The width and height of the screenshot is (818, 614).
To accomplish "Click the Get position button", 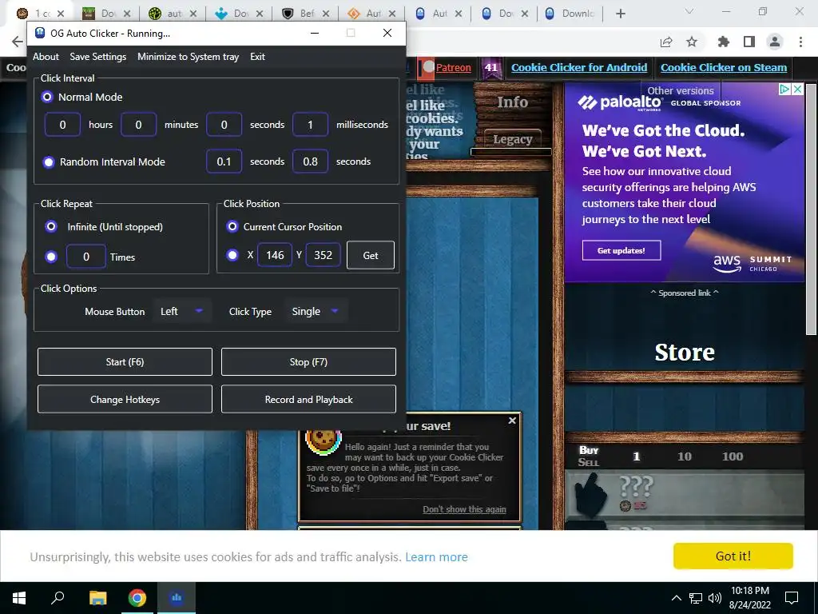I will click(x=371, y=255).
